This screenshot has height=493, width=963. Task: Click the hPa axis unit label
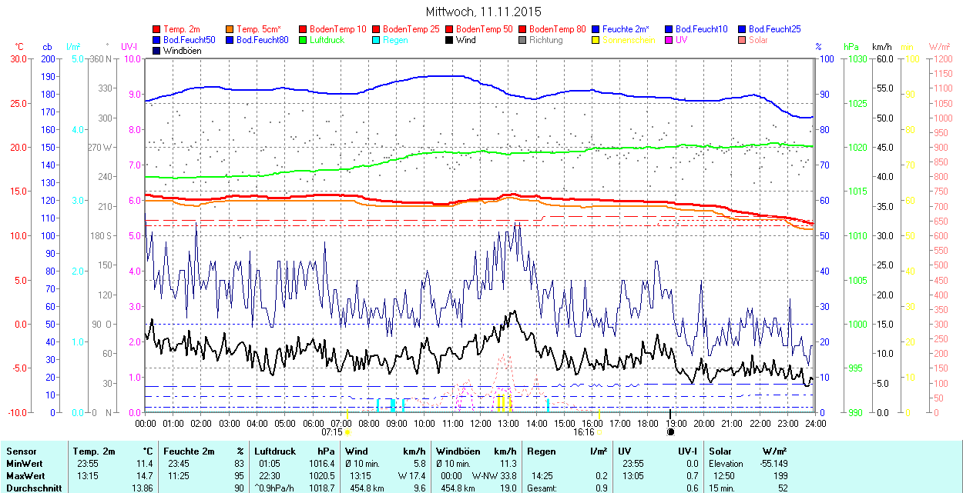851,47
